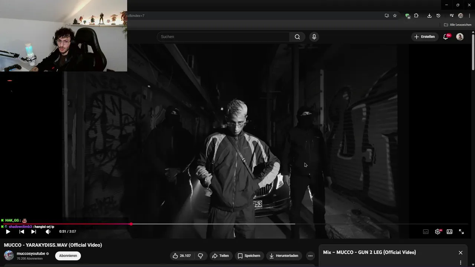Click the muccosyoutube channel avatar
Viewport: 475px width, 267px height.
(9, 256)
